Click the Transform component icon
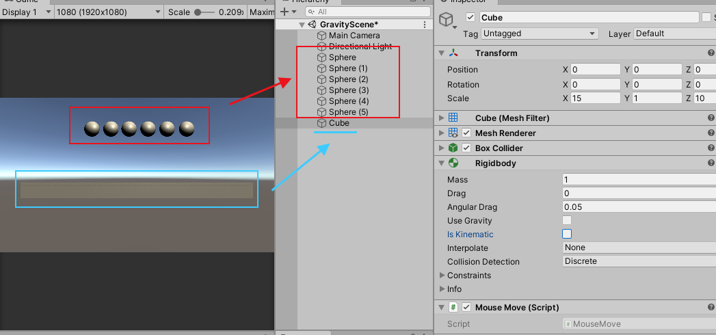The image size is (716, 335). 453,53
